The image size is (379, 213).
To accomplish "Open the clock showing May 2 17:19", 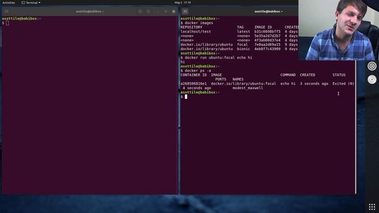I will 183,2.
